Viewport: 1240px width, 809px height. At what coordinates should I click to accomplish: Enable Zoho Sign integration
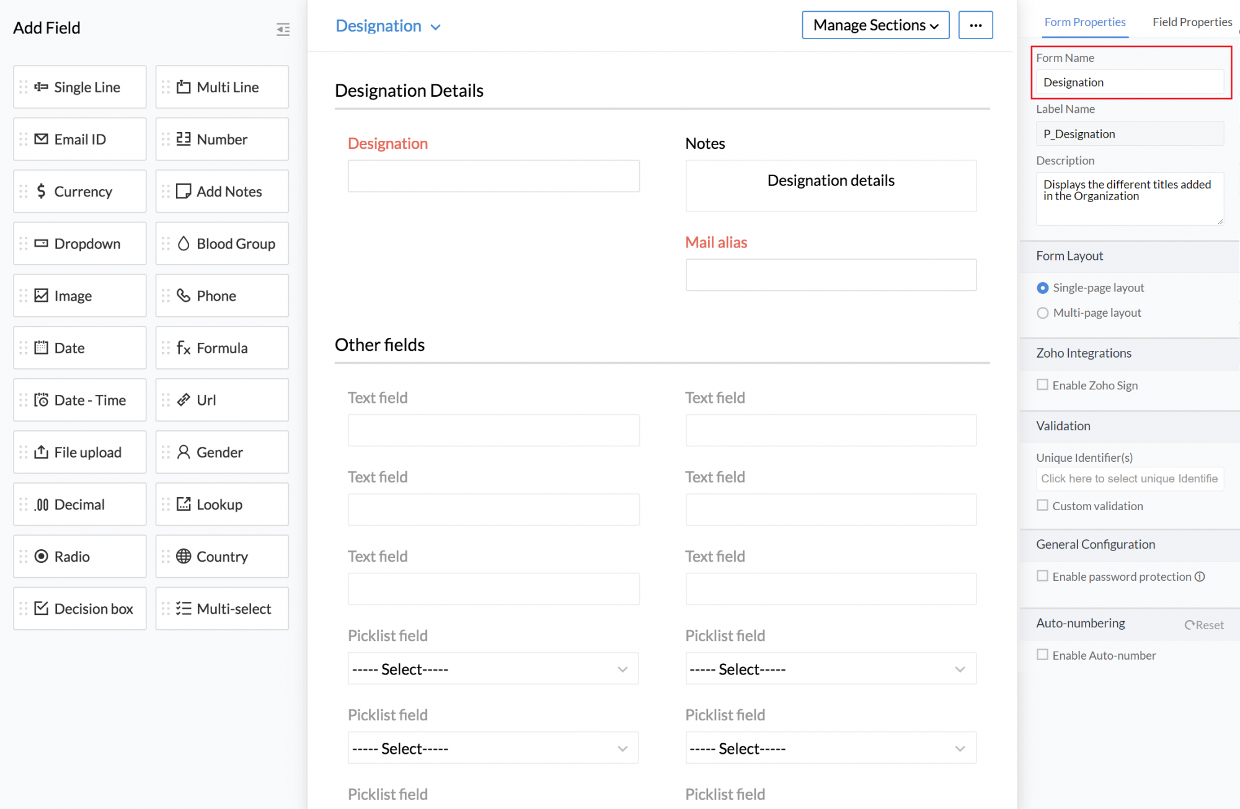(x=1043, y=385)
